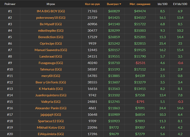Image resolution: width=190 pixels, height=137 pixels.
Task: Click Alexander Panin (GG) name
Action: point(51,108)
